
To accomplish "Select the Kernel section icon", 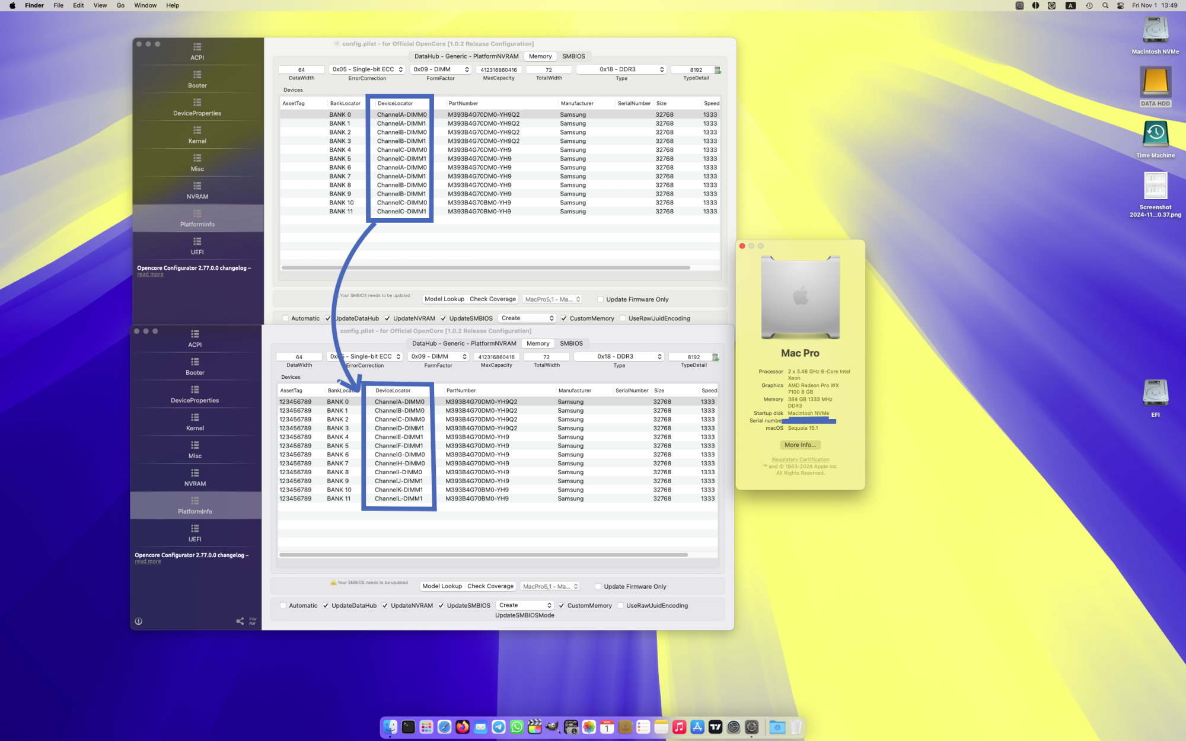I will 197,130.
